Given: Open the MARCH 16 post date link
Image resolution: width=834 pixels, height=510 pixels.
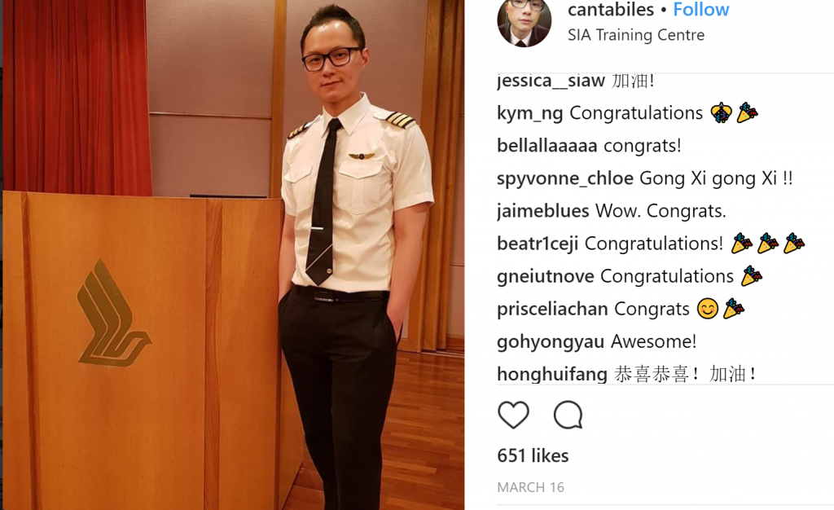Looking at the screenshot, I should click(x=530, y=487).
